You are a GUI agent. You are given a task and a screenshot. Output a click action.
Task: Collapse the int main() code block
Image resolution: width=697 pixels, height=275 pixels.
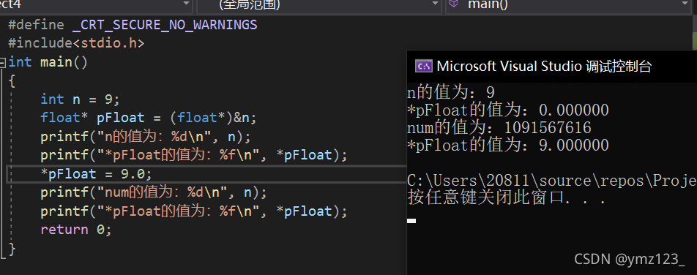(x=3, y=62)
